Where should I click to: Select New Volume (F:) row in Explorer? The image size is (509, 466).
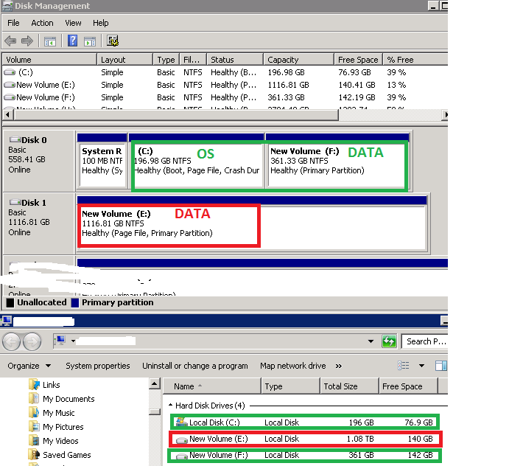point(304,455)
